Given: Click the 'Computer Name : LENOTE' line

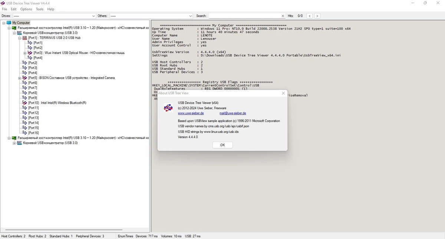Looking at the screenshot, I should [x=182, y=36].
